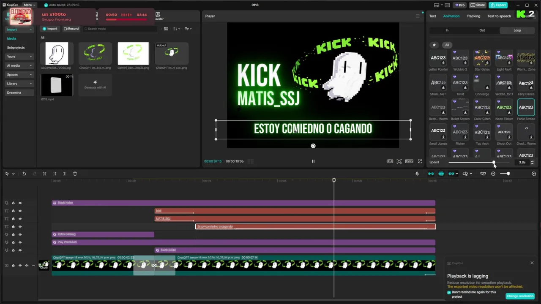This screenshot has width=541, height=304.
Task: Switch to the Tracking tab
Action: pos(473,16)
